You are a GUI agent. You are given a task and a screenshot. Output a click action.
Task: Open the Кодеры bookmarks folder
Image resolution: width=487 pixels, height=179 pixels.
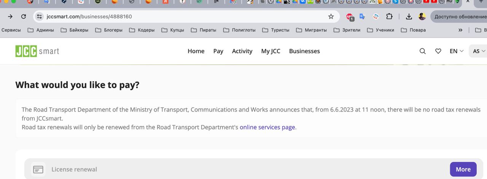pos(142,30)
